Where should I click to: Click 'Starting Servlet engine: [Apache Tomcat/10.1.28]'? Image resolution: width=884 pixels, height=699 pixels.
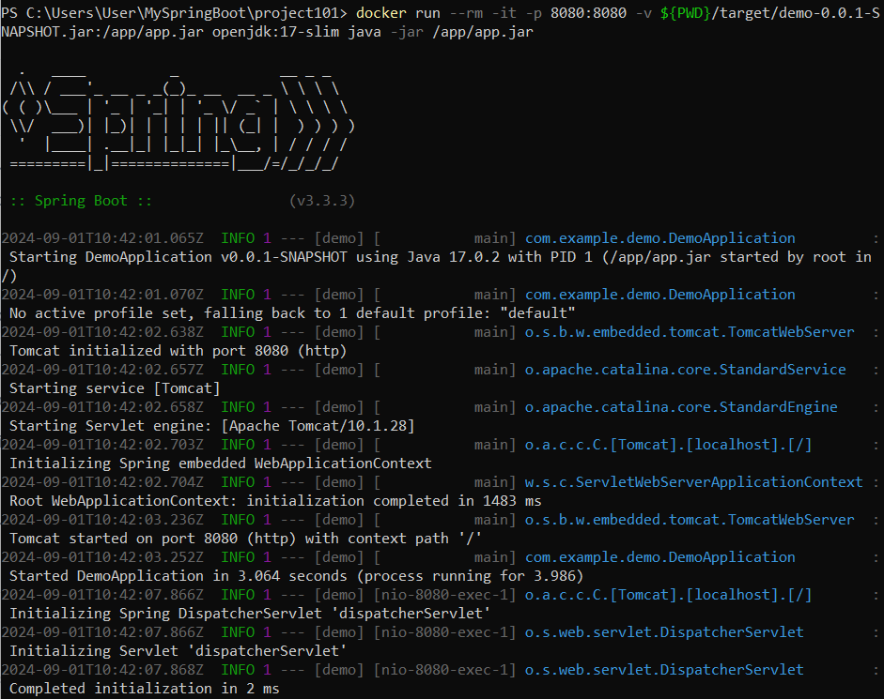tap(212, 426)
